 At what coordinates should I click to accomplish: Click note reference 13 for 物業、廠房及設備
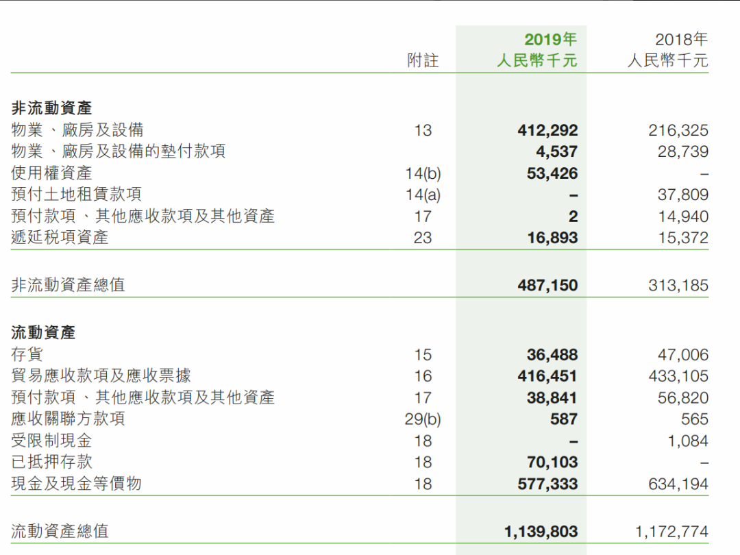(x=423, y=130)
